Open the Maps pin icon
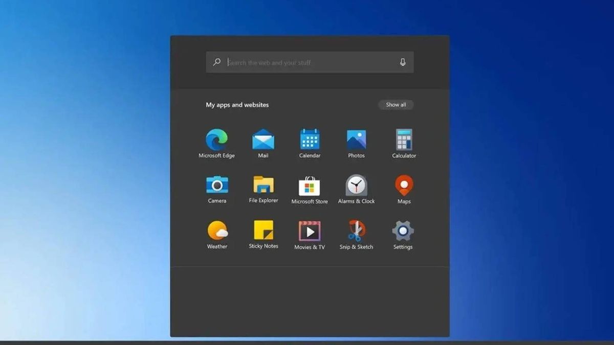Image resolution: width=614 pixels, height=345 pixels. (x=404, y=186)
